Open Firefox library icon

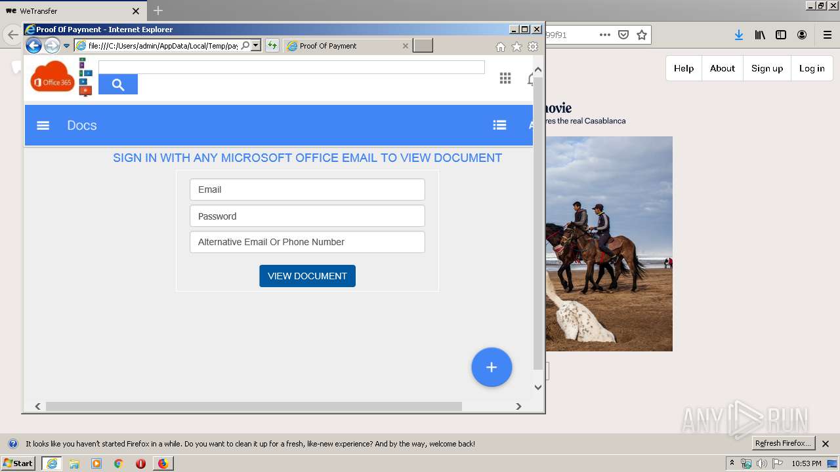pos(760,35)
